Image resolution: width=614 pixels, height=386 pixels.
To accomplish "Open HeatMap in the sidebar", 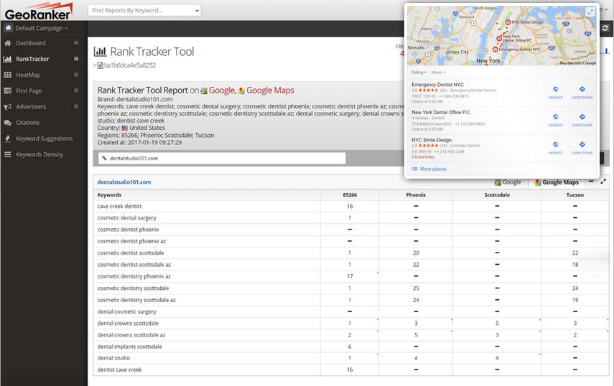I will pos(28,75).
